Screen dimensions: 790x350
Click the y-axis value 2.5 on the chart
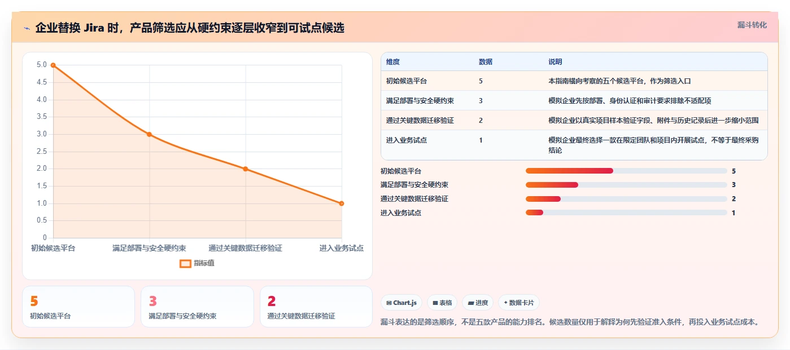[x=41, y=152]
